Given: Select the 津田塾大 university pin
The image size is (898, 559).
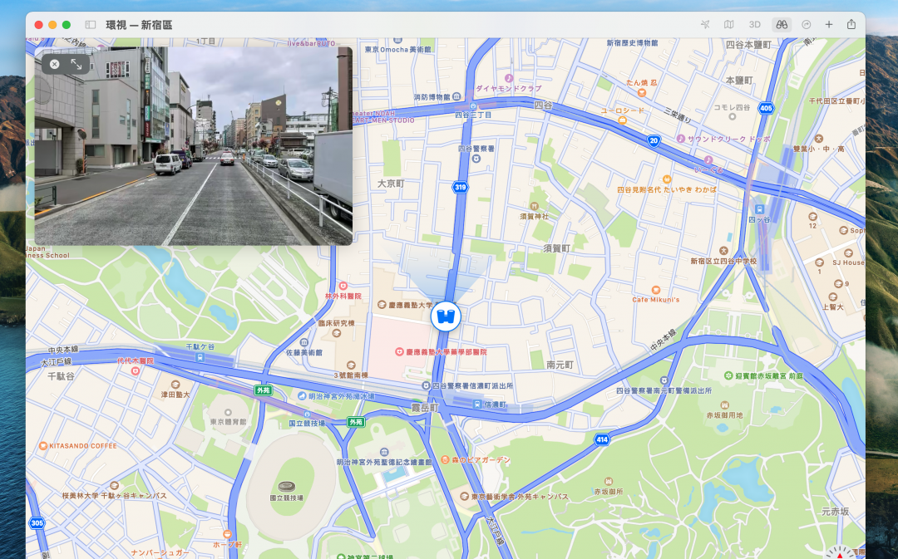Looking at the screenshot, I should (x=175, y=385).
